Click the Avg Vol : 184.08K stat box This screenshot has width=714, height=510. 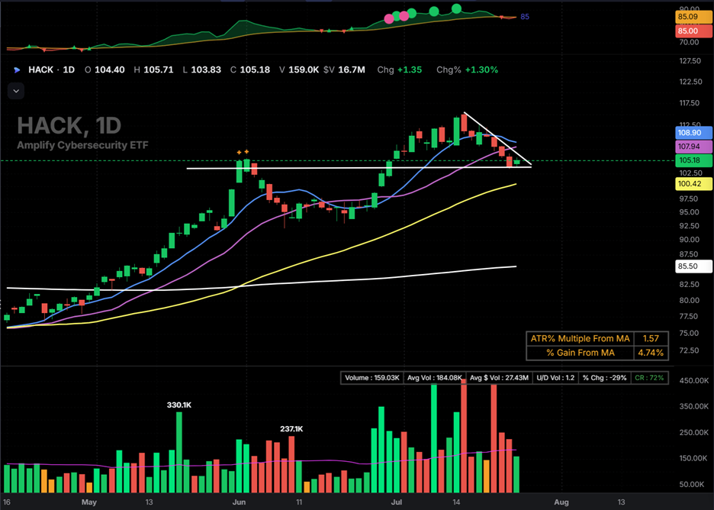[434, 378]
